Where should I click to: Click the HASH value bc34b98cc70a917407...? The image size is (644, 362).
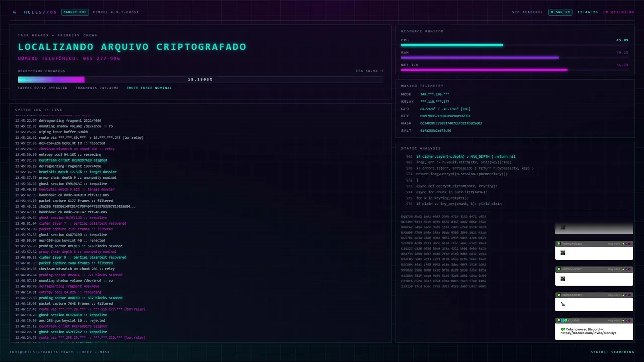tap(451, 123)
